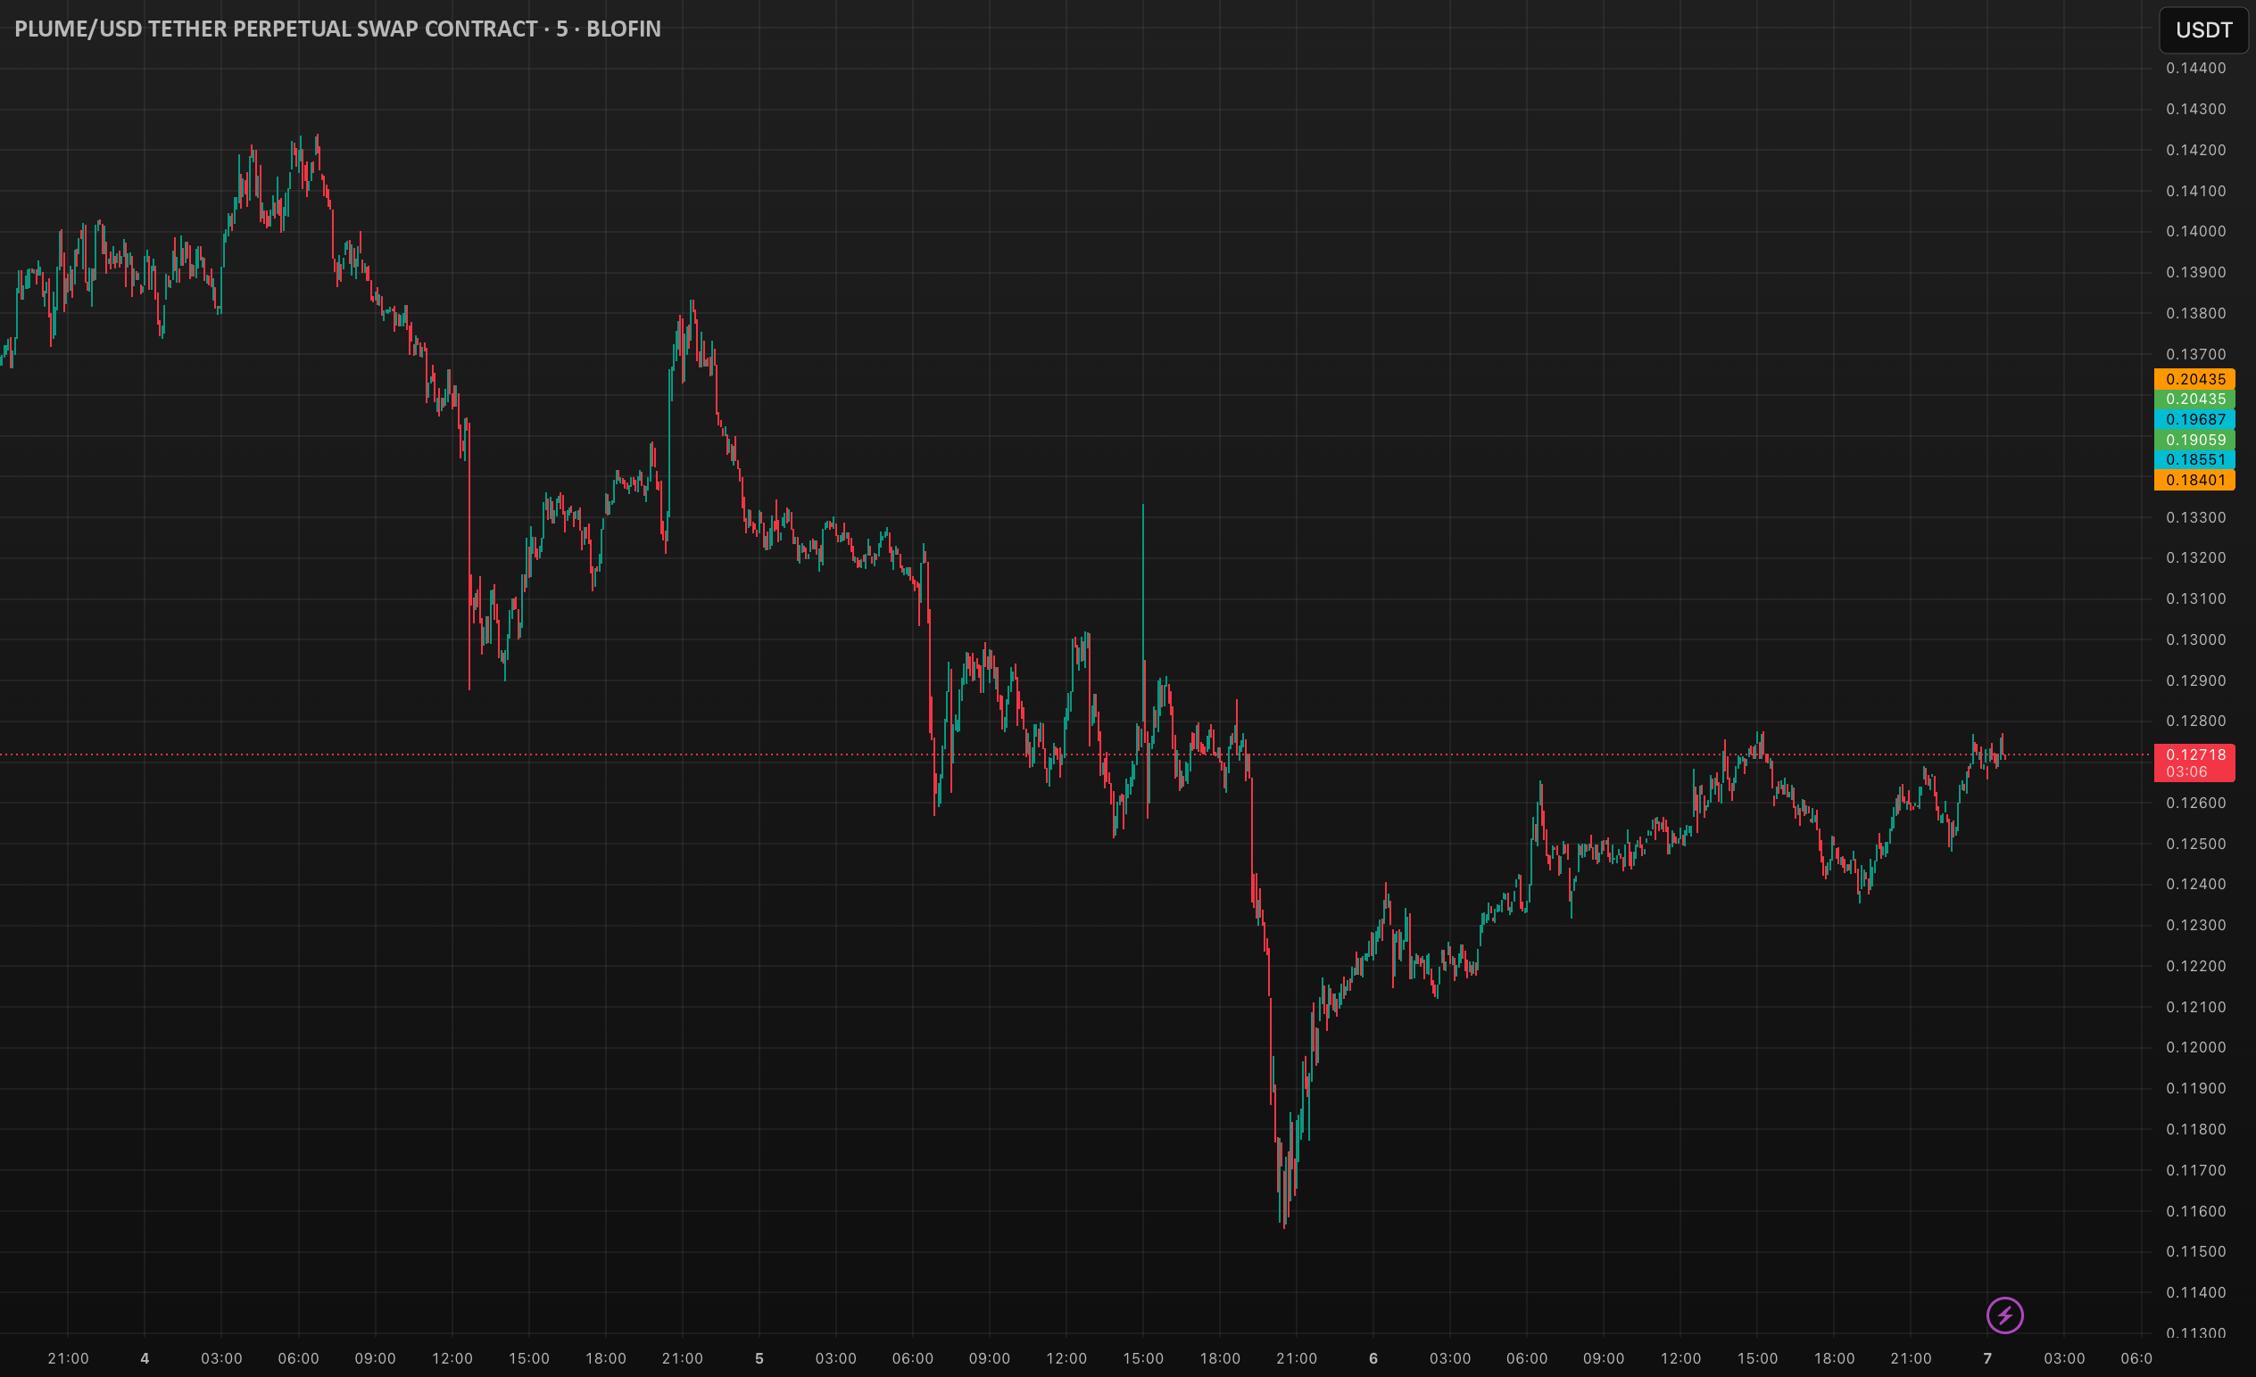Select the orange 0.20435 price label

[2194, 379]
